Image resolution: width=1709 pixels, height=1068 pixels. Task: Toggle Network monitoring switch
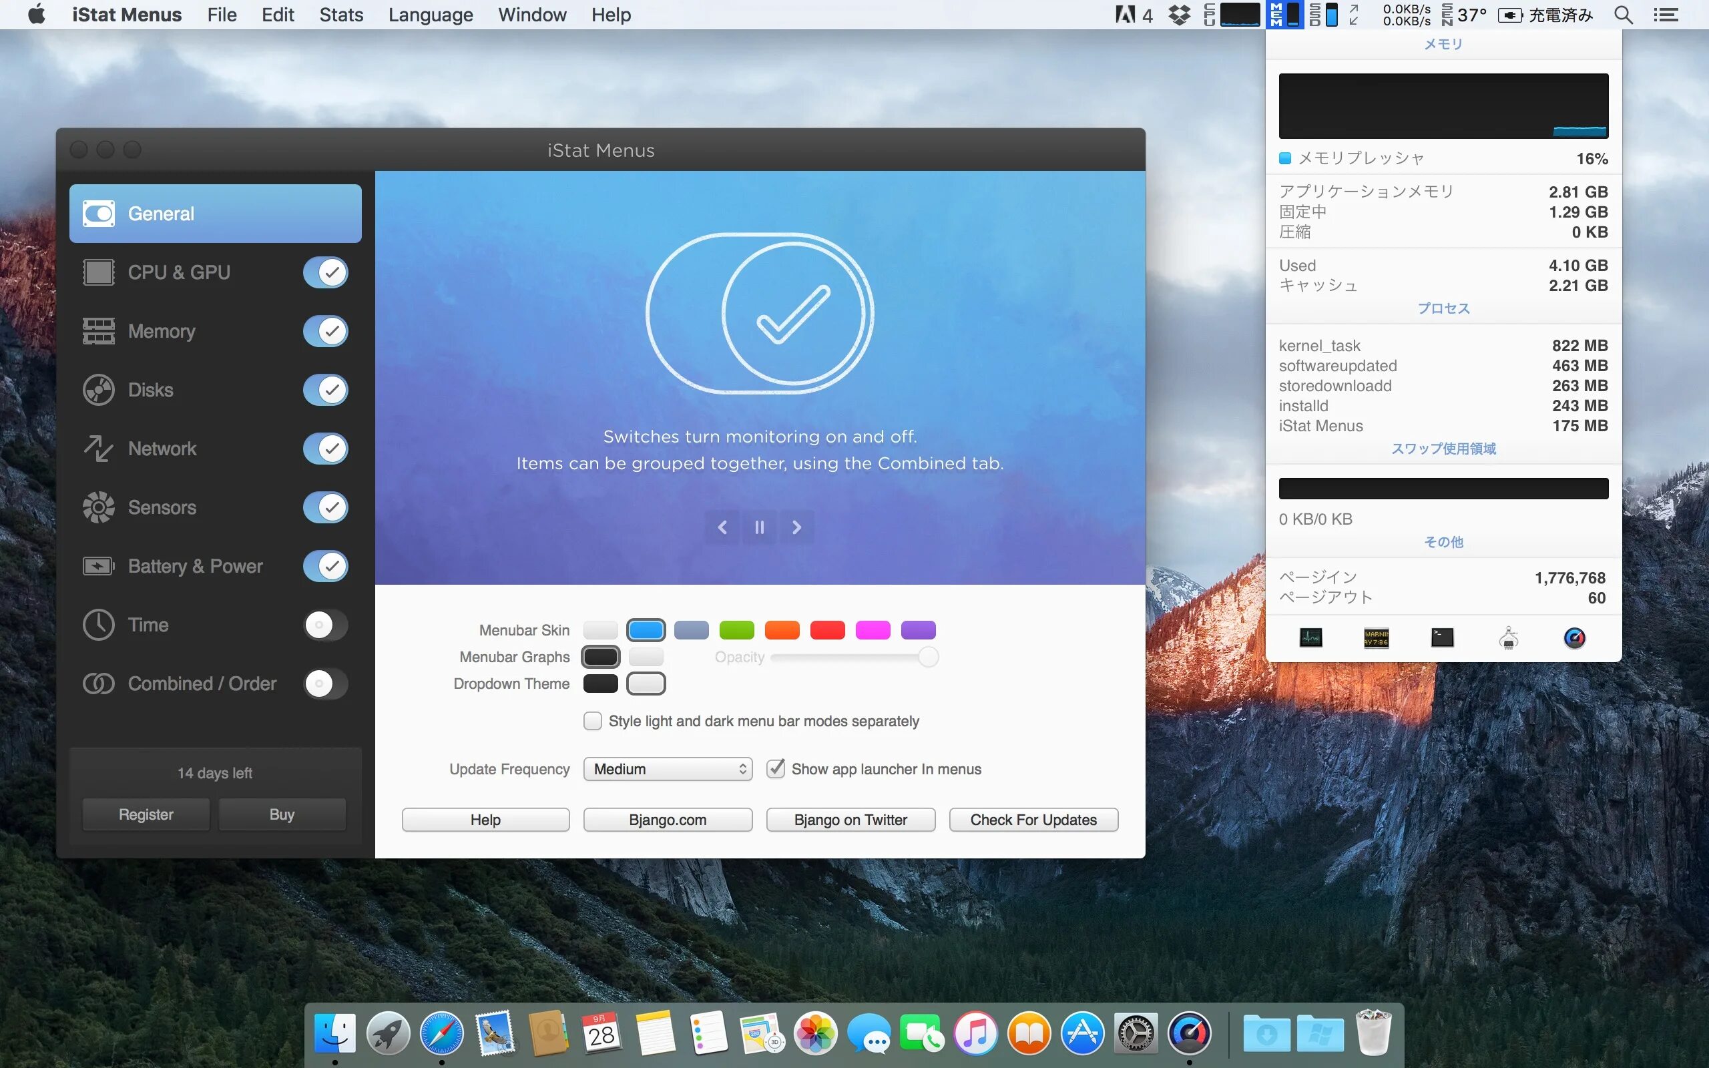326,449
